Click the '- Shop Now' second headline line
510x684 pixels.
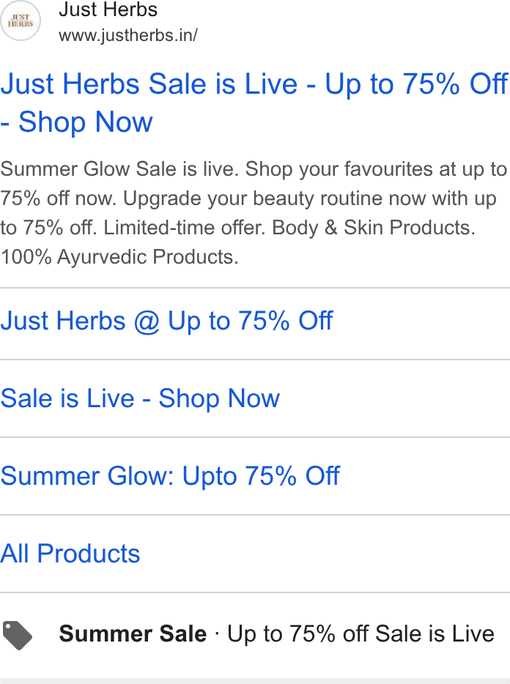point(76,122)
